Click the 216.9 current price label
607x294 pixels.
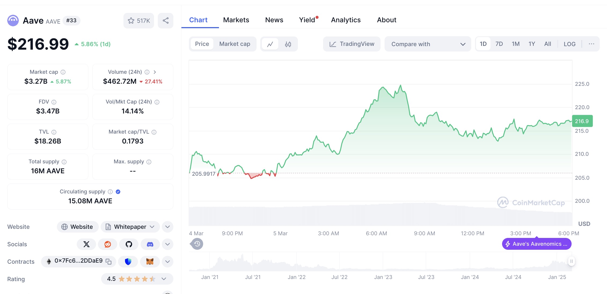pos(582,121)
